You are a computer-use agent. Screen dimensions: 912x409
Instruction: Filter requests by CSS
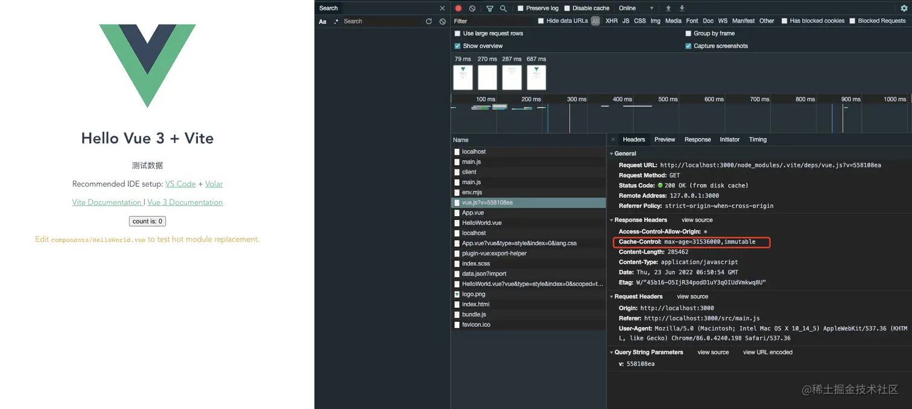[640, 21]
